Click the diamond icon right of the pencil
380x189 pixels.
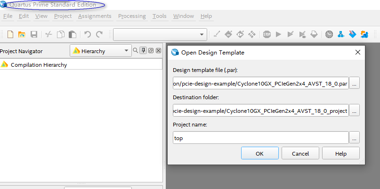(228, 34)
